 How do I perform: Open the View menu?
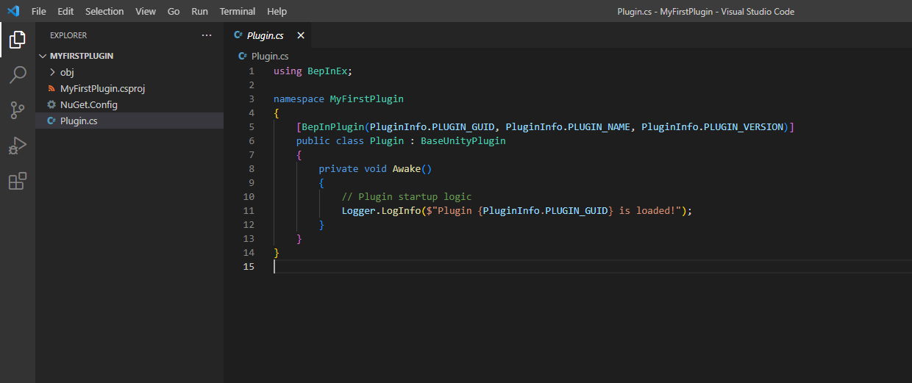tap(146, 11)
